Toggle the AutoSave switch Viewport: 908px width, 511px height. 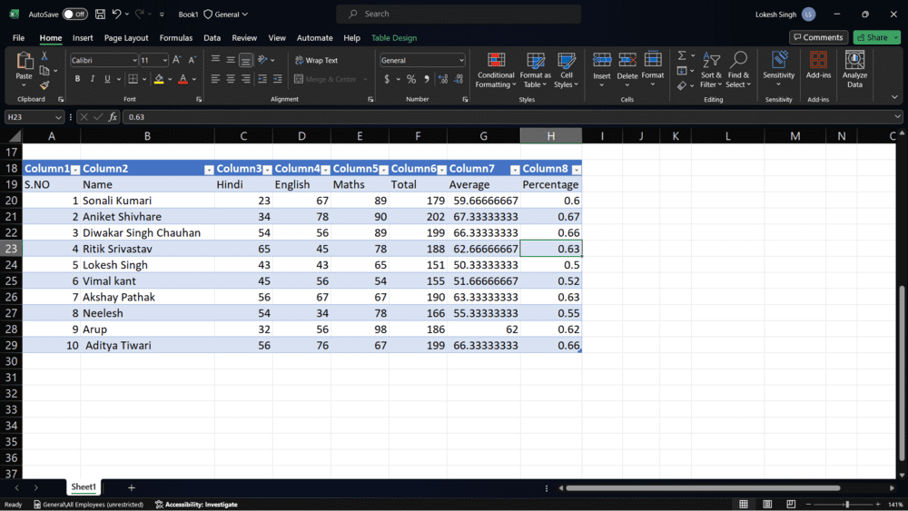(74, 15)
